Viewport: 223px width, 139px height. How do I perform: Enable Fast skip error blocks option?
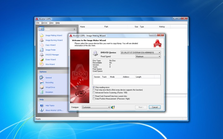pyautogui.click(x=94, y=90)
